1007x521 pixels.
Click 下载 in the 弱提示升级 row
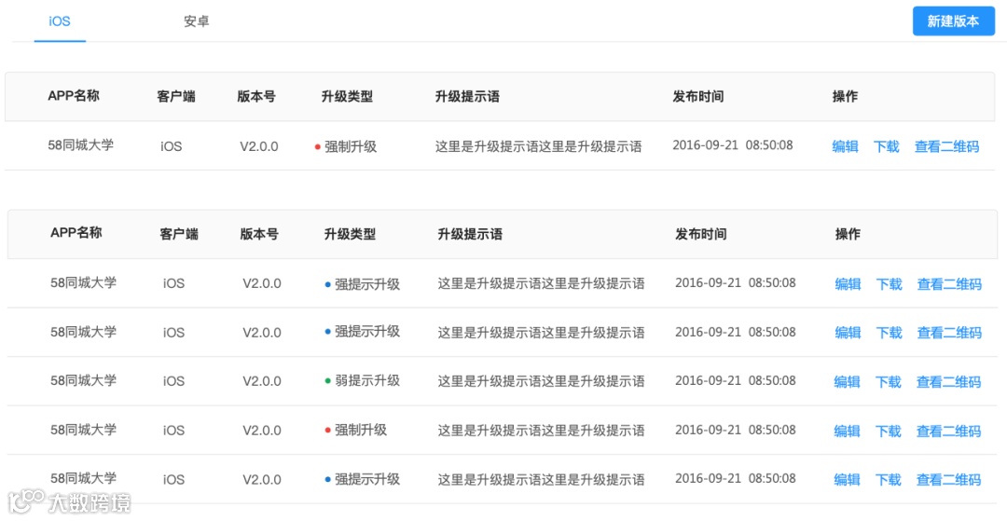(x=889, y=382)
